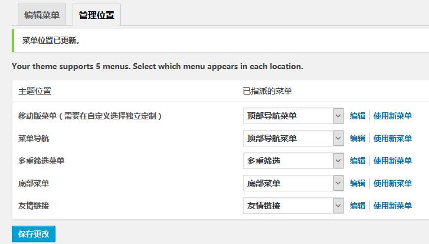The height and width of the screenshot is (244, 429).
Task: Open the 多重筛选菜单 location dropdown
Action: (x=293, y=161)
